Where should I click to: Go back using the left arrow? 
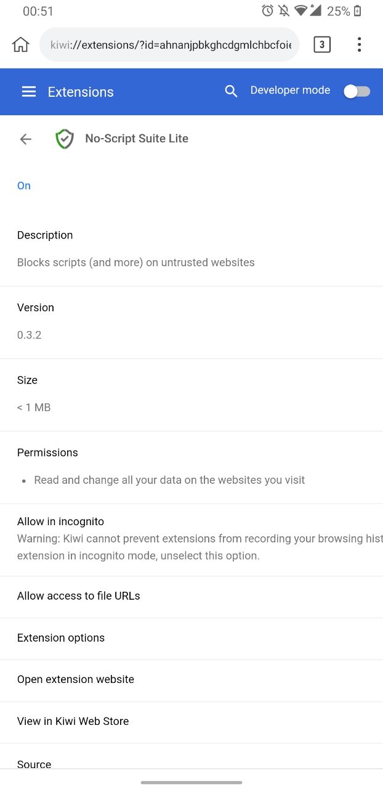coord(25,139)
